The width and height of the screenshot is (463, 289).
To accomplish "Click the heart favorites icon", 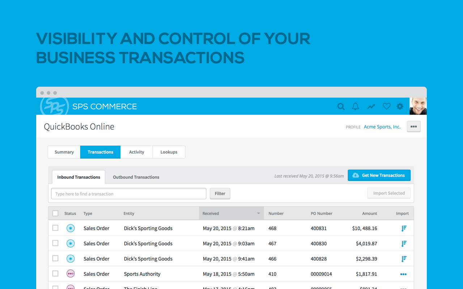I will [387, 106].
